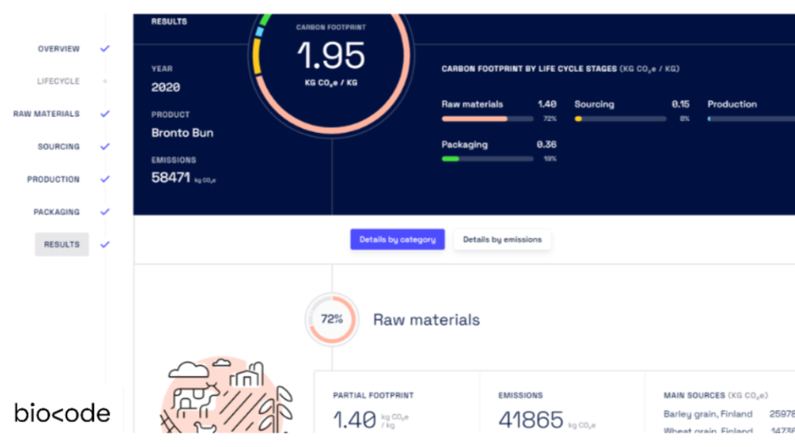This screenshot has width=795, height=447.
Task: Switch to Details by category view
Action: 397,240
